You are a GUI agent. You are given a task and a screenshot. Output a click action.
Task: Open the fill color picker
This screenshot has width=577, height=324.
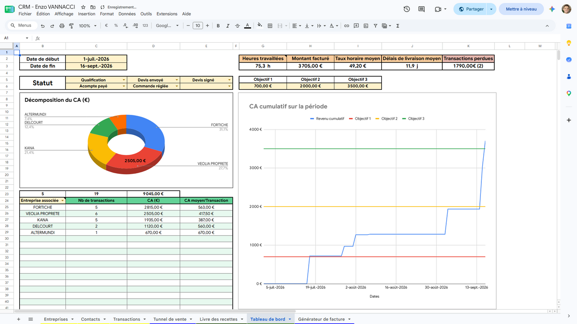pyautogui.click(x=260, y=26)
